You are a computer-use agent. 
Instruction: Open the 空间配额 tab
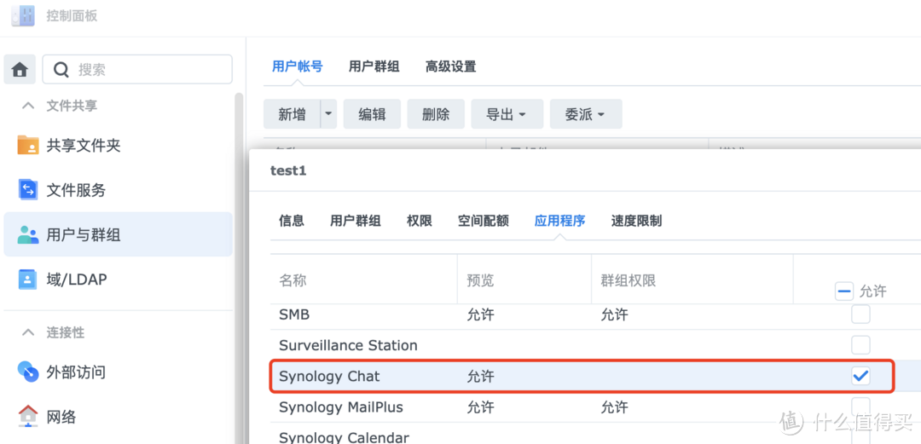tap(484, 221)
